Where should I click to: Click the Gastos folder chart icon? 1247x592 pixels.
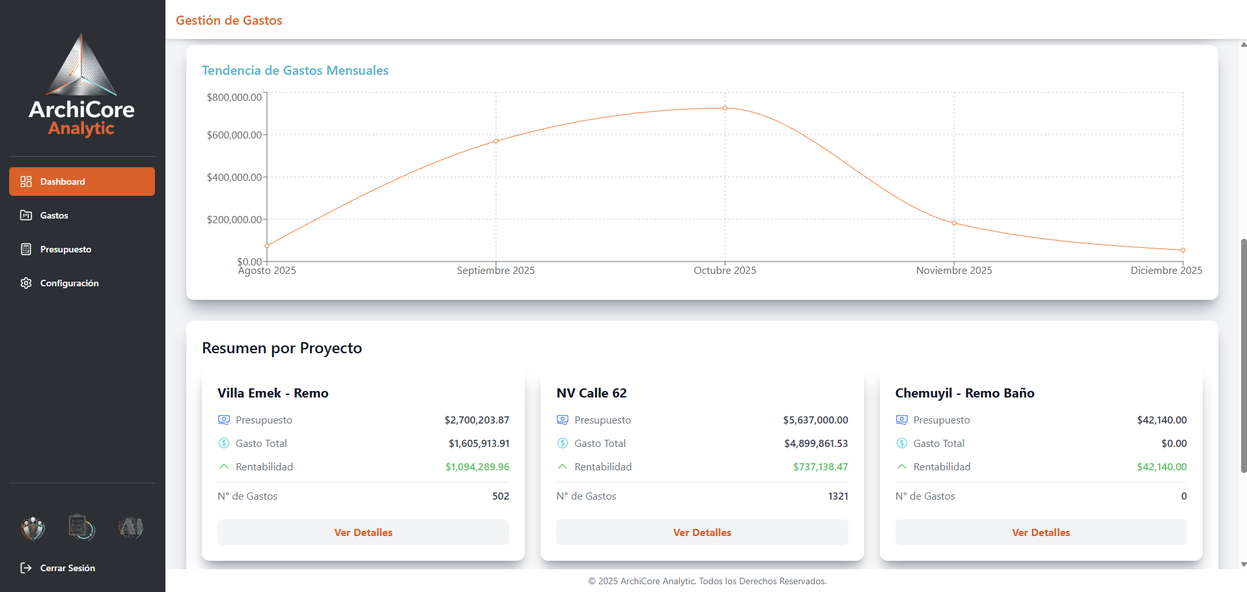(26, 215)
